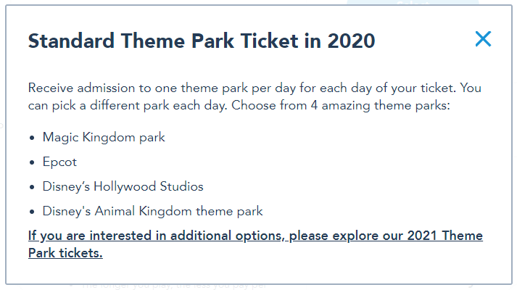The image size is (517, 290).
Task: Close the Standard Theme Park Ticket dialog
Action: (483, 39)
